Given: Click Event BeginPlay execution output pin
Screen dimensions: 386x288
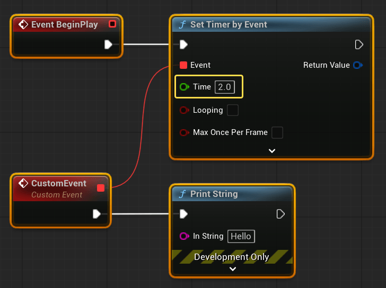Looking at the screenshot, I should click(x=109, y=44).
